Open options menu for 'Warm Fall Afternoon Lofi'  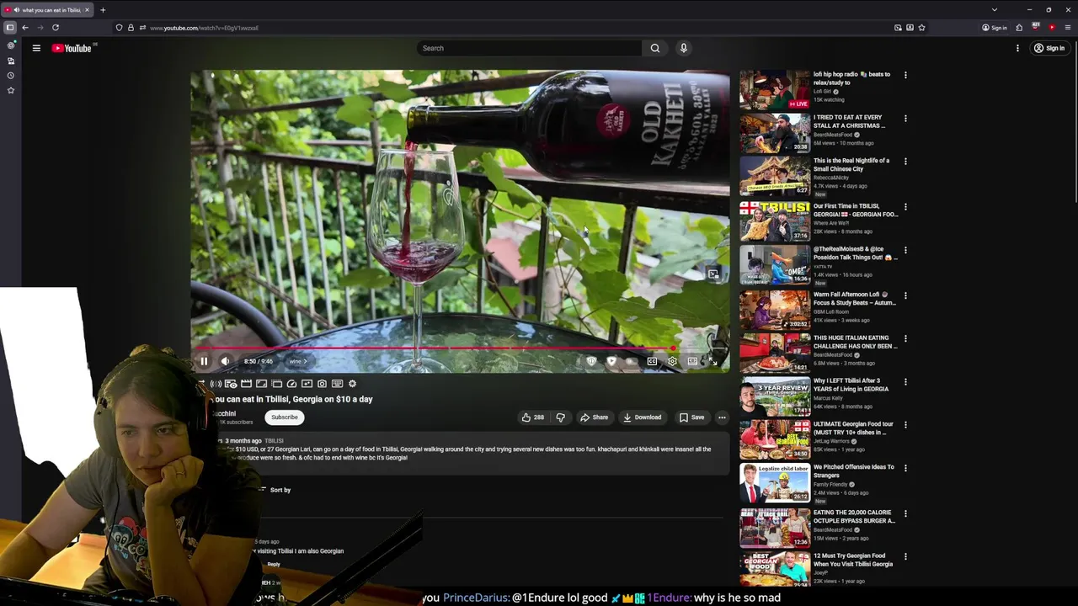coord(905,295)
